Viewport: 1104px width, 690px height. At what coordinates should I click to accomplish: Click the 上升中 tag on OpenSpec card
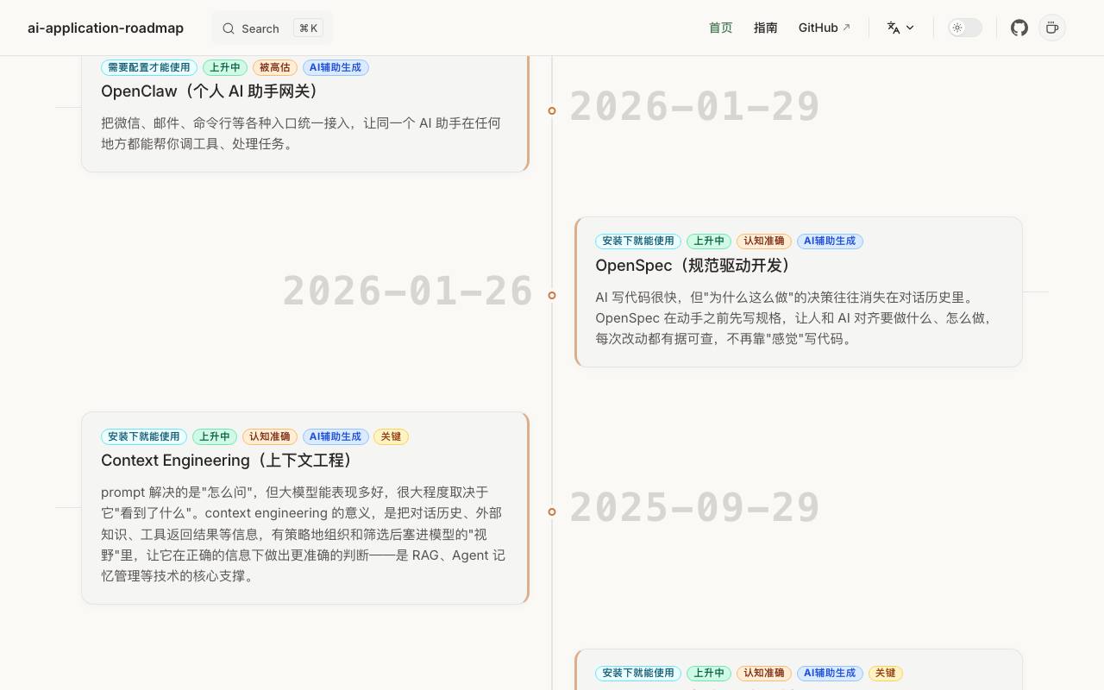click(x=709, y=241)
